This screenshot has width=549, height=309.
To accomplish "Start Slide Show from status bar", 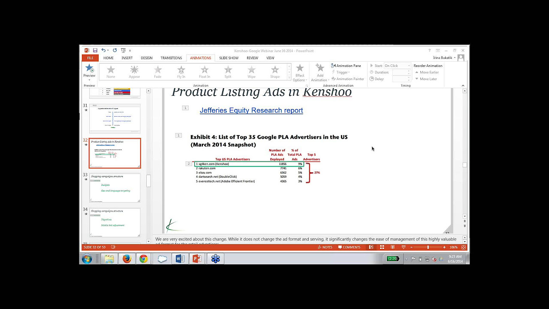I will pyautogui.click(x=403, y=247).
